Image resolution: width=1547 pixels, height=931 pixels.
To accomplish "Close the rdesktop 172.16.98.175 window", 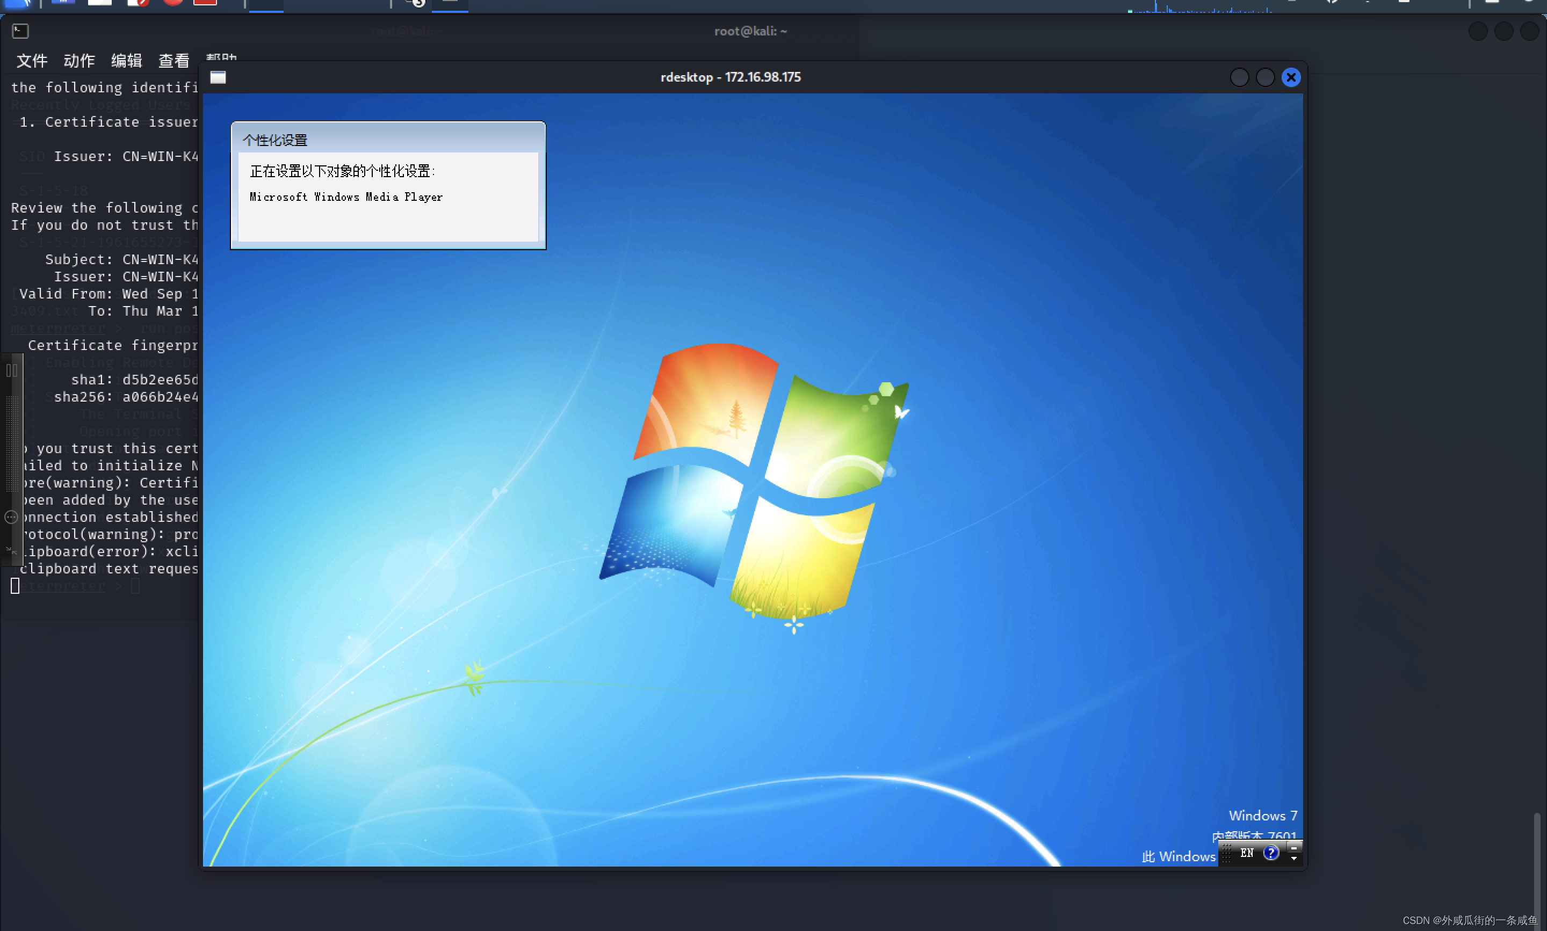I will pos(1290,77).
